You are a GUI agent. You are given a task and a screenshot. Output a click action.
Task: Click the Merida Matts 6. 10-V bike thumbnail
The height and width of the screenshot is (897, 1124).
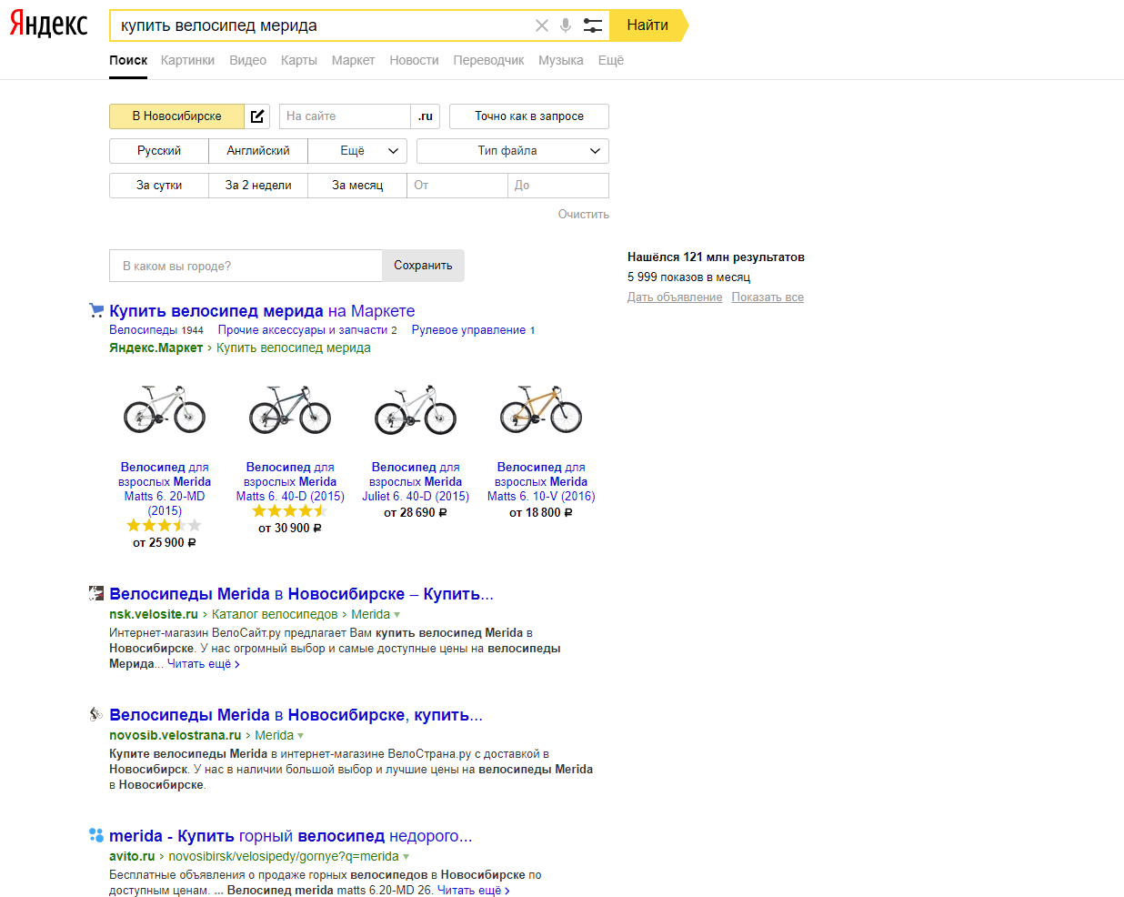[x=541, y=409]
